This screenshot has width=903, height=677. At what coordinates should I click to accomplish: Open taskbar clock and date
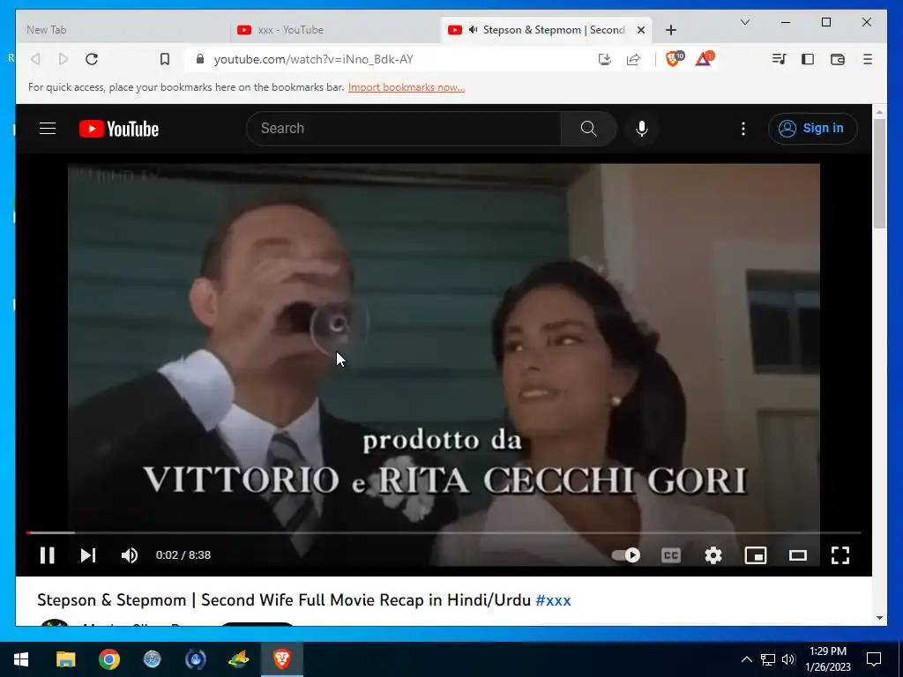click(x=827, y=659)
